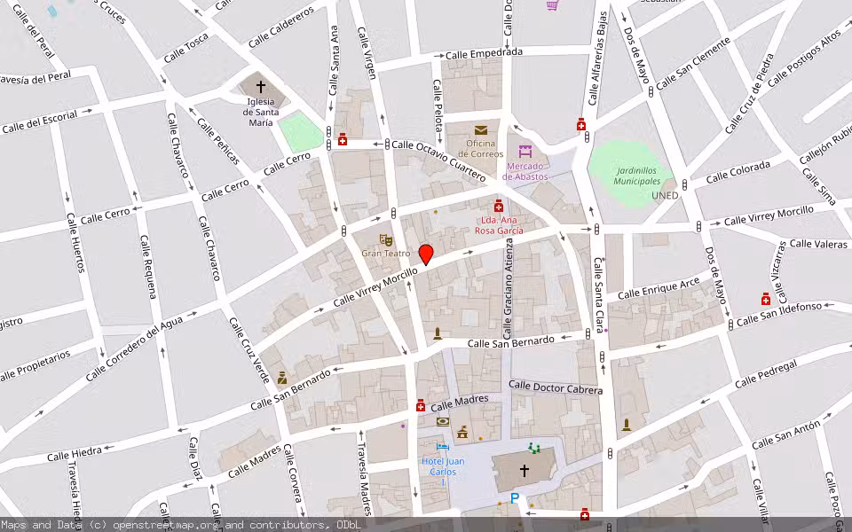The width and height of the screenshot is (852, 532).
Task: Select the Calle Doctor Cabrera street label
Action: coord(556,387)
